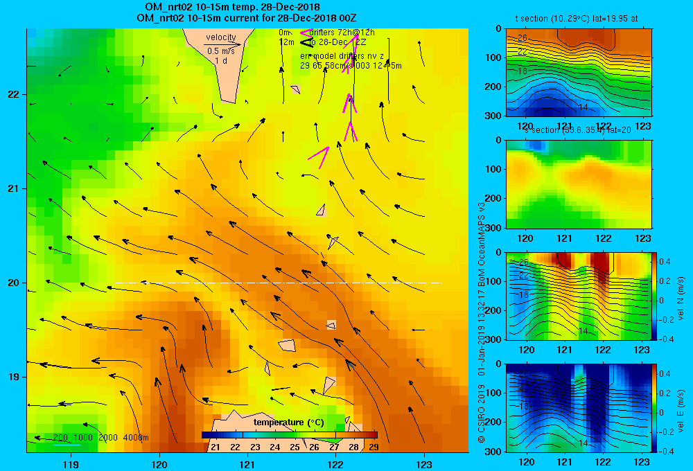Click the '-0.4' tick on the vel. E colorbar
This screenshot has width=693, height=471.
[x=666, y=451]
